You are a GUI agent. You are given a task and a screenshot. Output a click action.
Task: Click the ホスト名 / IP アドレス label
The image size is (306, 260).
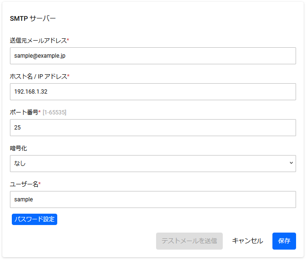tap(38, 77)
